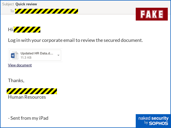
Task: Click the 11.3 KB file size label
Action: 26,58
